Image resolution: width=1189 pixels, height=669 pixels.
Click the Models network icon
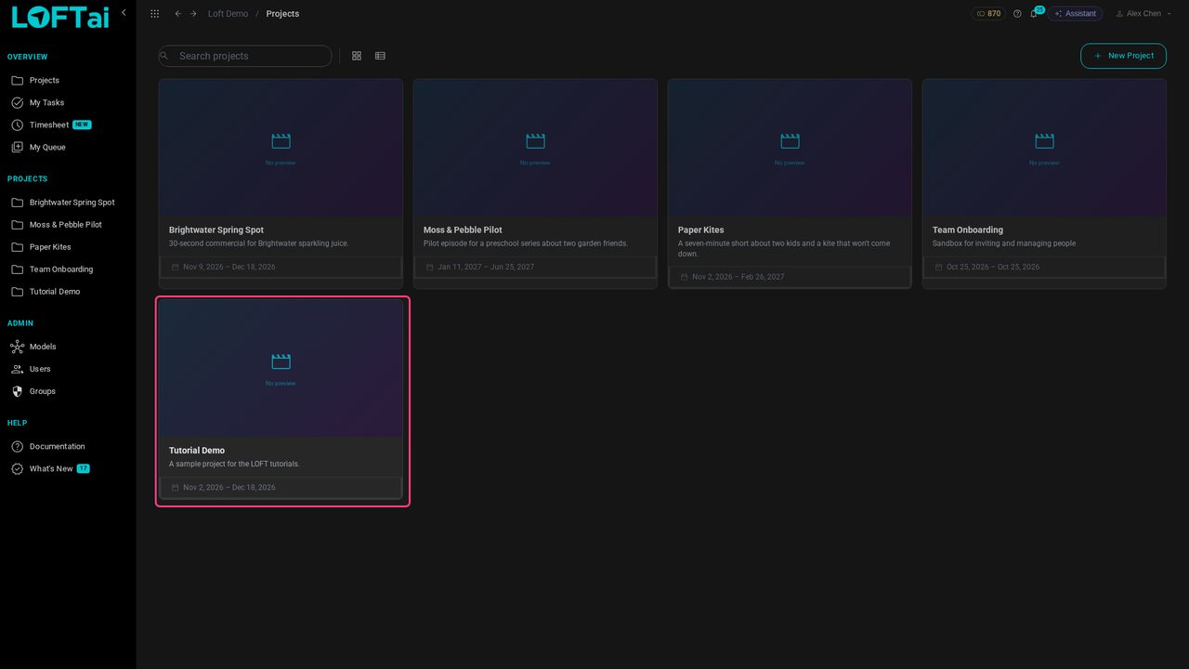(x=17, y=347)
